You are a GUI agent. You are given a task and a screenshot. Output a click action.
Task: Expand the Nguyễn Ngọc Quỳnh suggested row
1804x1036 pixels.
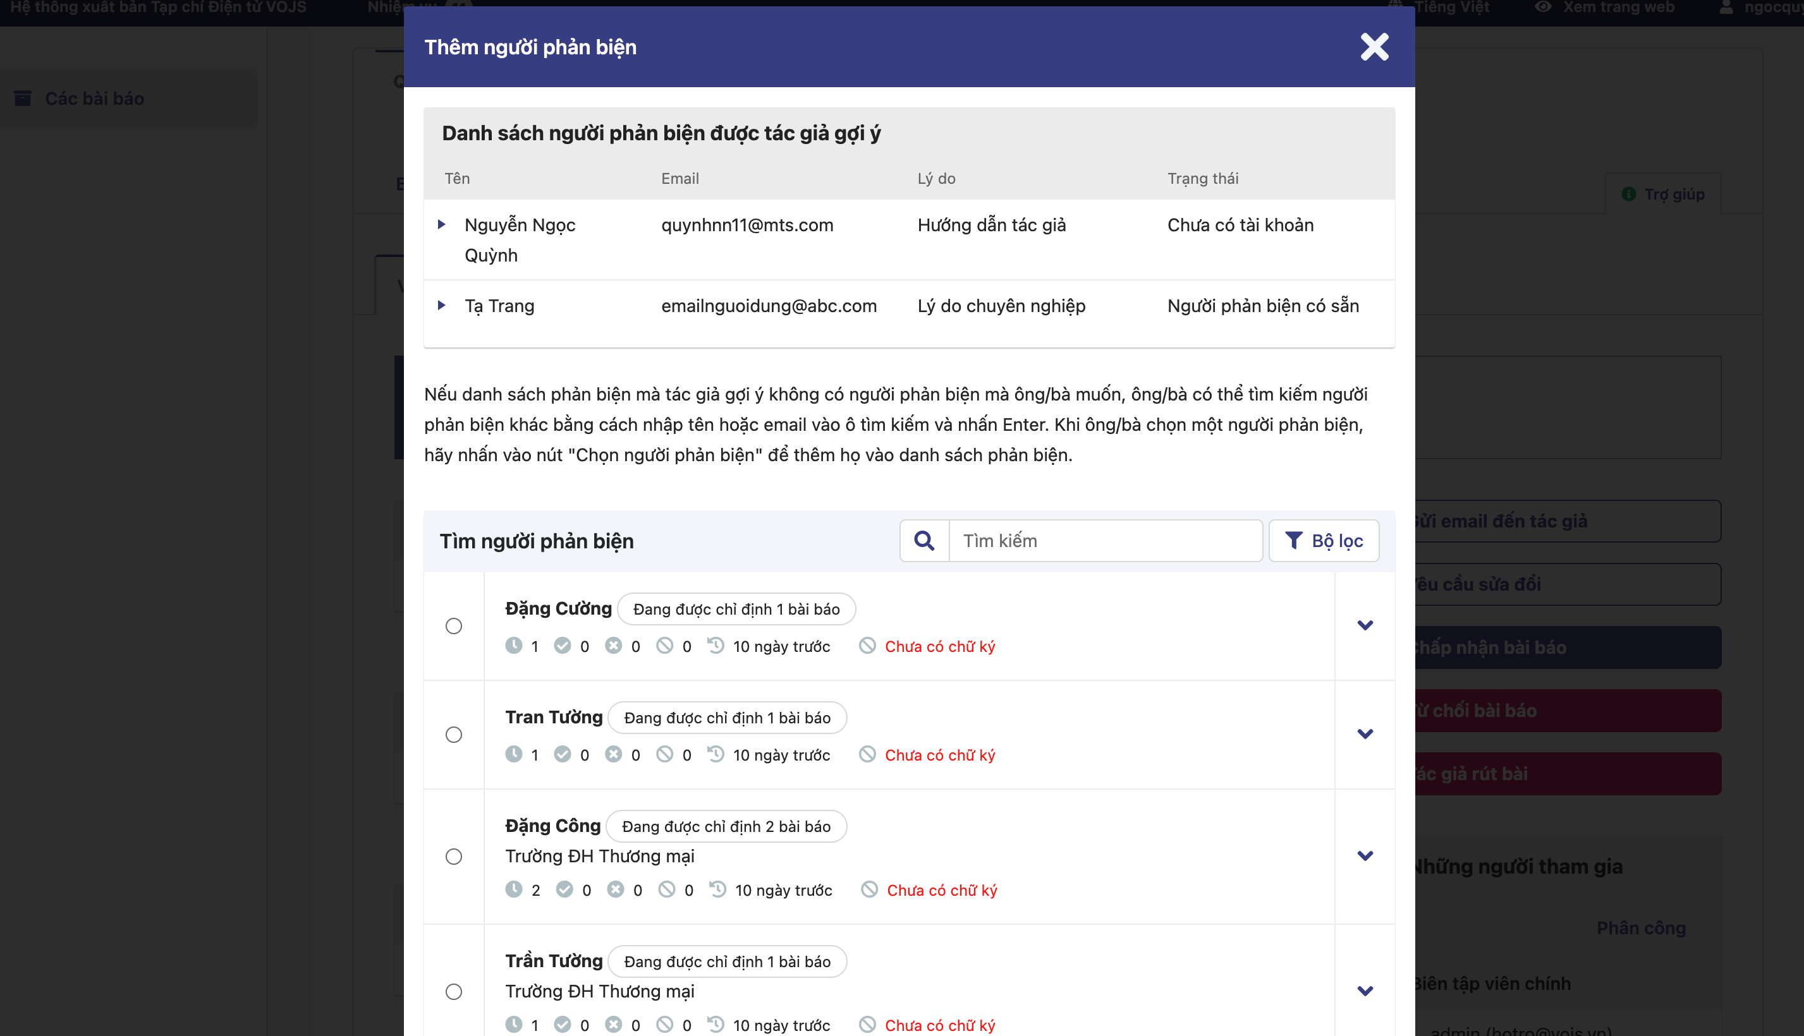[x=441, y=225]
